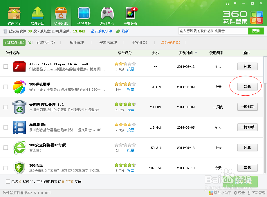267x197 pixels.
Task: Click 卸载 for 360手机助手
Action: click(248, 87)
